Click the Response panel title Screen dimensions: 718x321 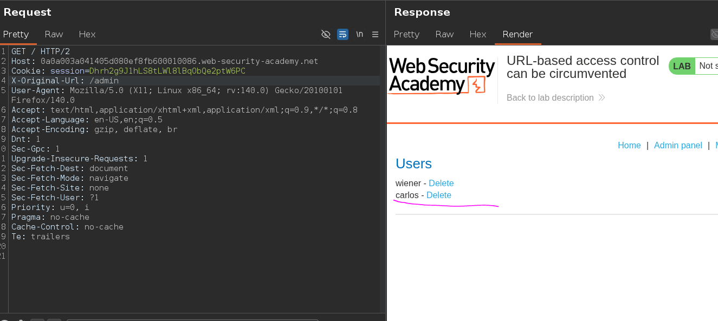point(422,12)
